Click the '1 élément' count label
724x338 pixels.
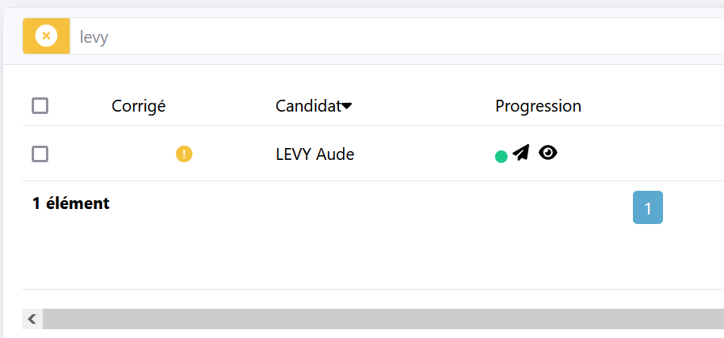pos(71,203)
